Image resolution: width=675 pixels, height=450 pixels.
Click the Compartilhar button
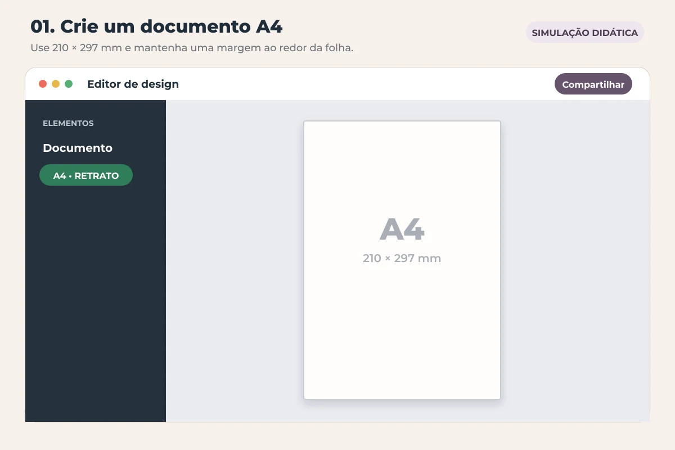(593, 84)
